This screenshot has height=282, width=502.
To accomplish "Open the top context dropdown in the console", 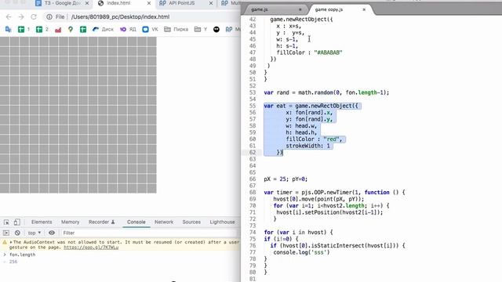I will [x=35, y=233].
